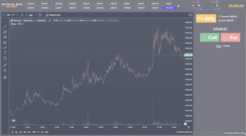Click the Объём BTC volume indicator label
This screenshot has height=136, width=246.
pyautogui.click(x=16, y=24)
